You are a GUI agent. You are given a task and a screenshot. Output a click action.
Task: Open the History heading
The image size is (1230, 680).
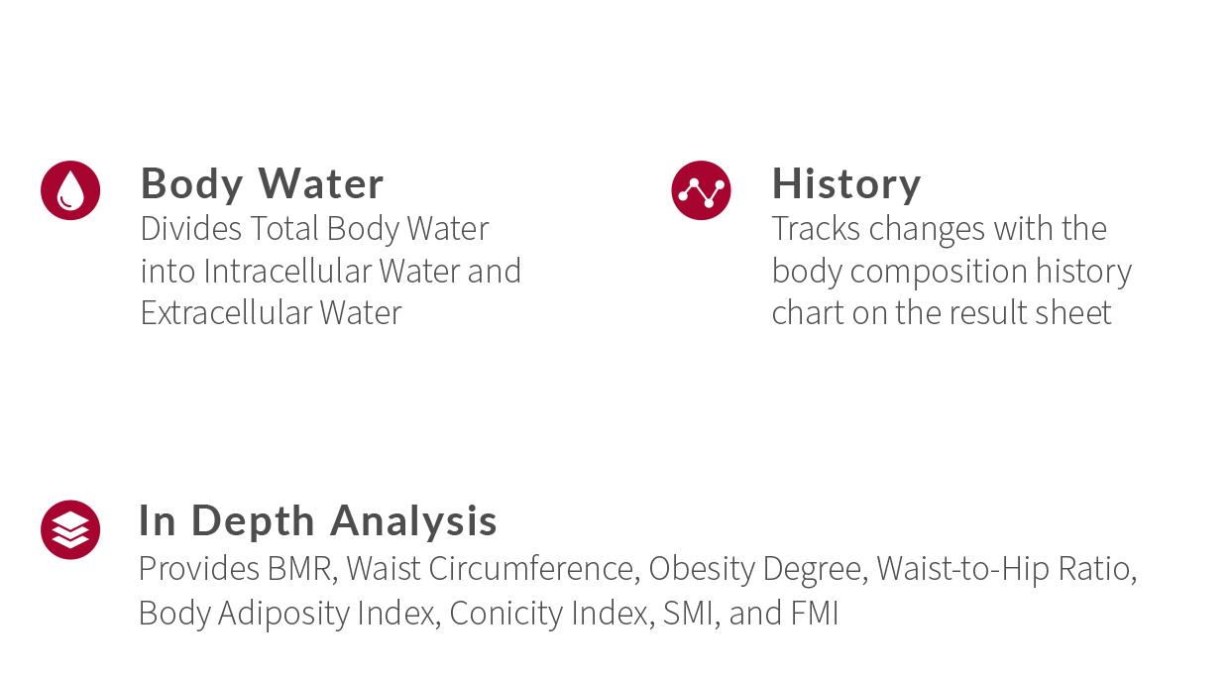(845, 183)
